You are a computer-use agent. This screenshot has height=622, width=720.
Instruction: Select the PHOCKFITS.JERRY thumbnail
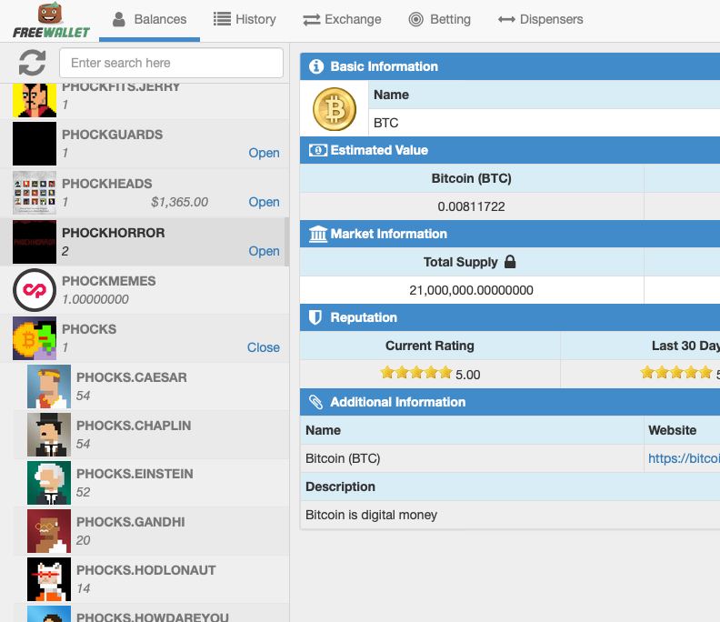[35, 101]
